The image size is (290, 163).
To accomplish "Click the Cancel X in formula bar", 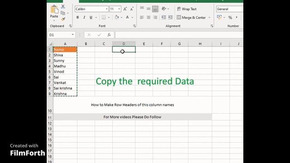I will pos(89,35).
